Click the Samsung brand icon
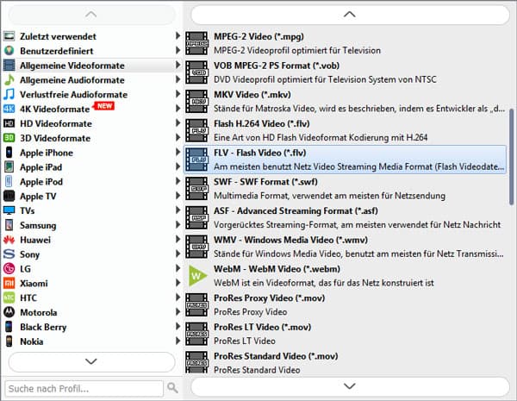 [x=9, y=225]
